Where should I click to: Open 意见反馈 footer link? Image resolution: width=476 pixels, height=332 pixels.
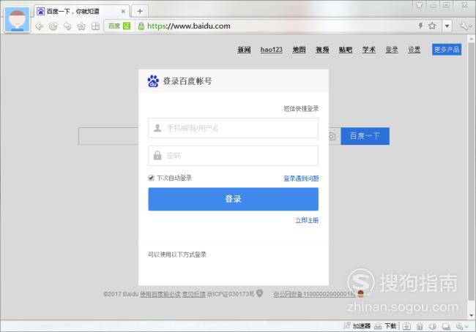click(193, 294)
